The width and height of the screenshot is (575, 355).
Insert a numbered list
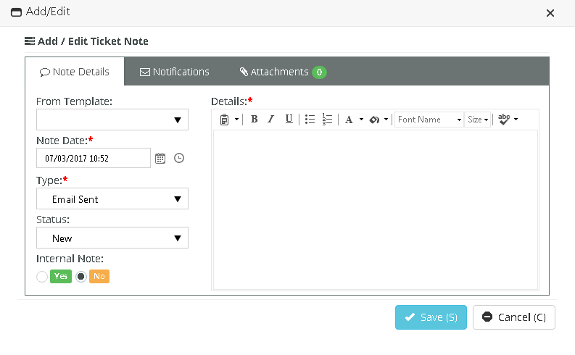coord(327,120)
